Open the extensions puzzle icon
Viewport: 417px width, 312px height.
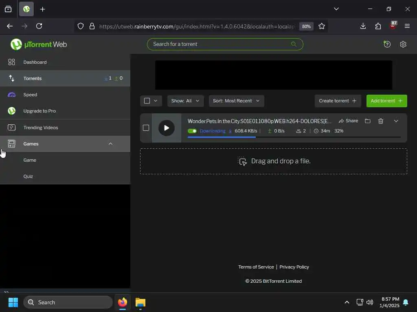pos(378,26)
